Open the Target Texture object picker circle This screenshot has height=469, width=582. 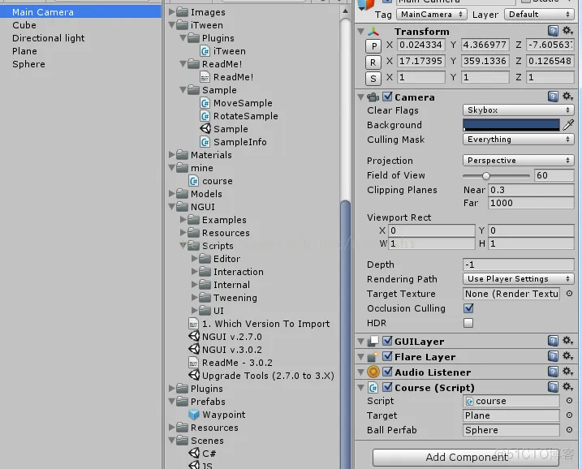pos(569,294)
